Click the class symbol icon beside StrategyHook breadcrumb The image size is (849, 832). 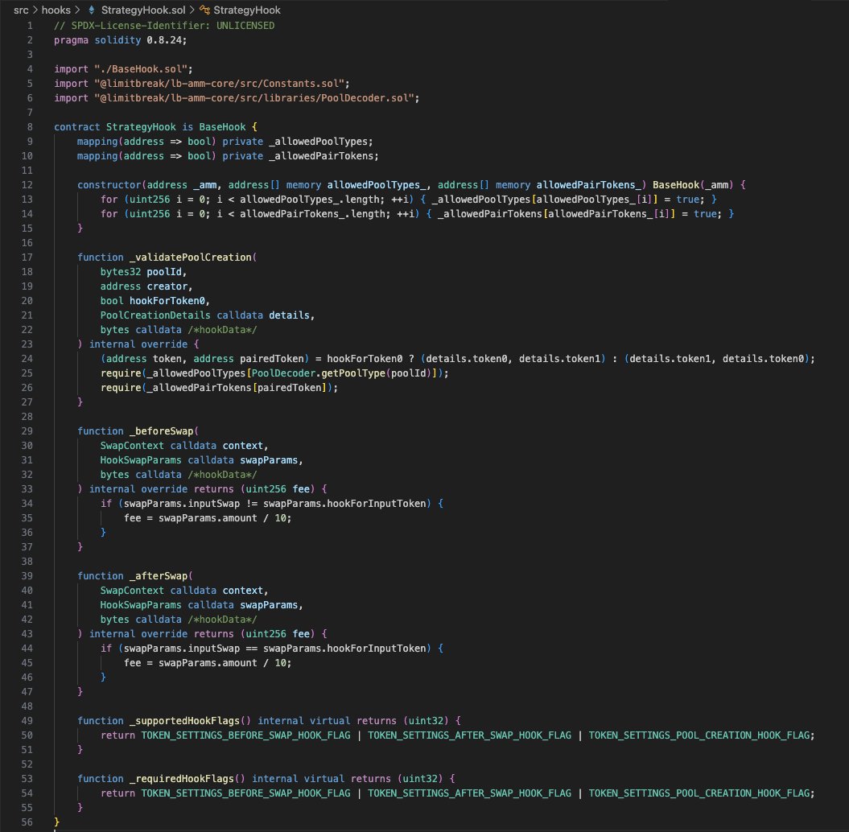coord(206,10)
